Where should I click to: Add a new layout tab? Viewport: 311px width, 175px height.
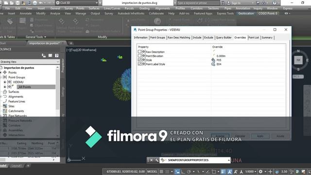28,165
